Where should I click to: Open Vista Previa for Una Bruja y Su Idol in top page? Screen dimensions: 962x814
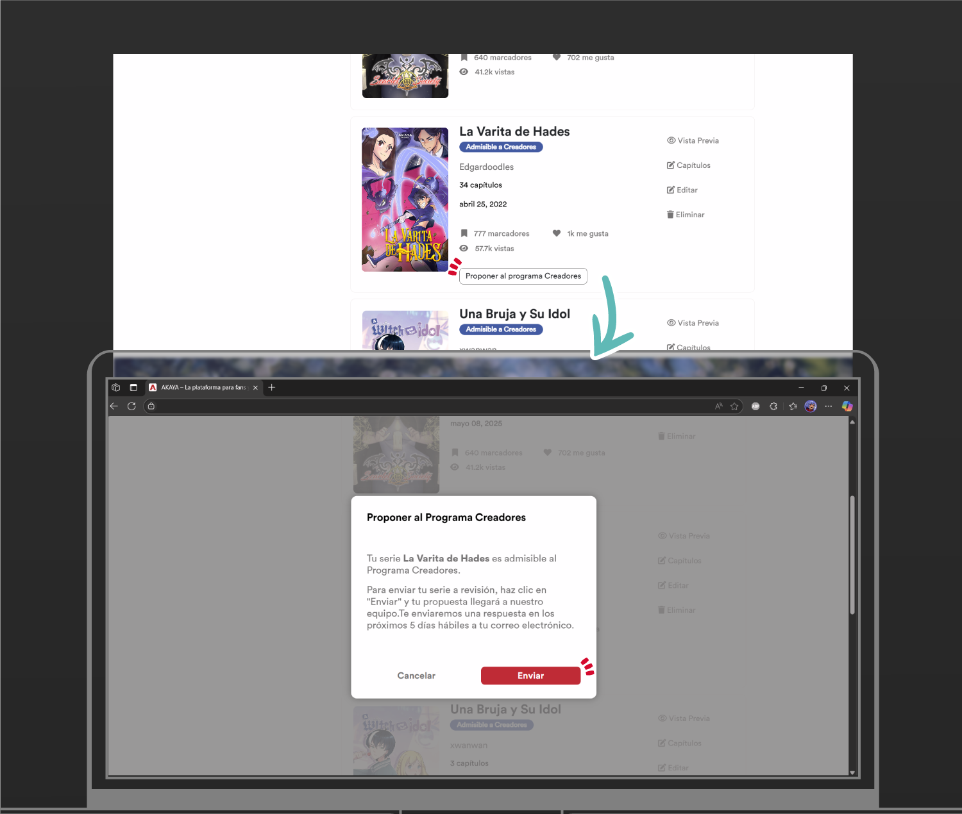tap(693, 323)
